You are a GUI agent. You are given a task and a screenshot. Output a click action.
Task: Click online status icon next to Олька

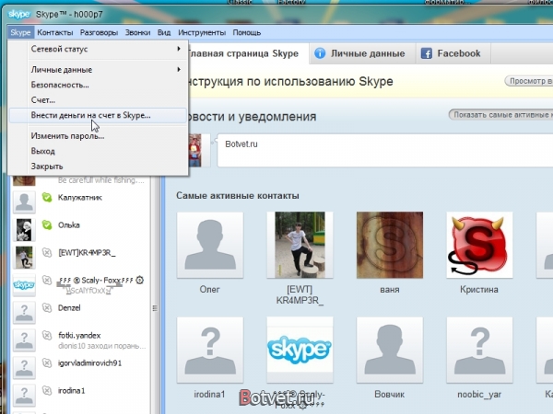point(47,224)
